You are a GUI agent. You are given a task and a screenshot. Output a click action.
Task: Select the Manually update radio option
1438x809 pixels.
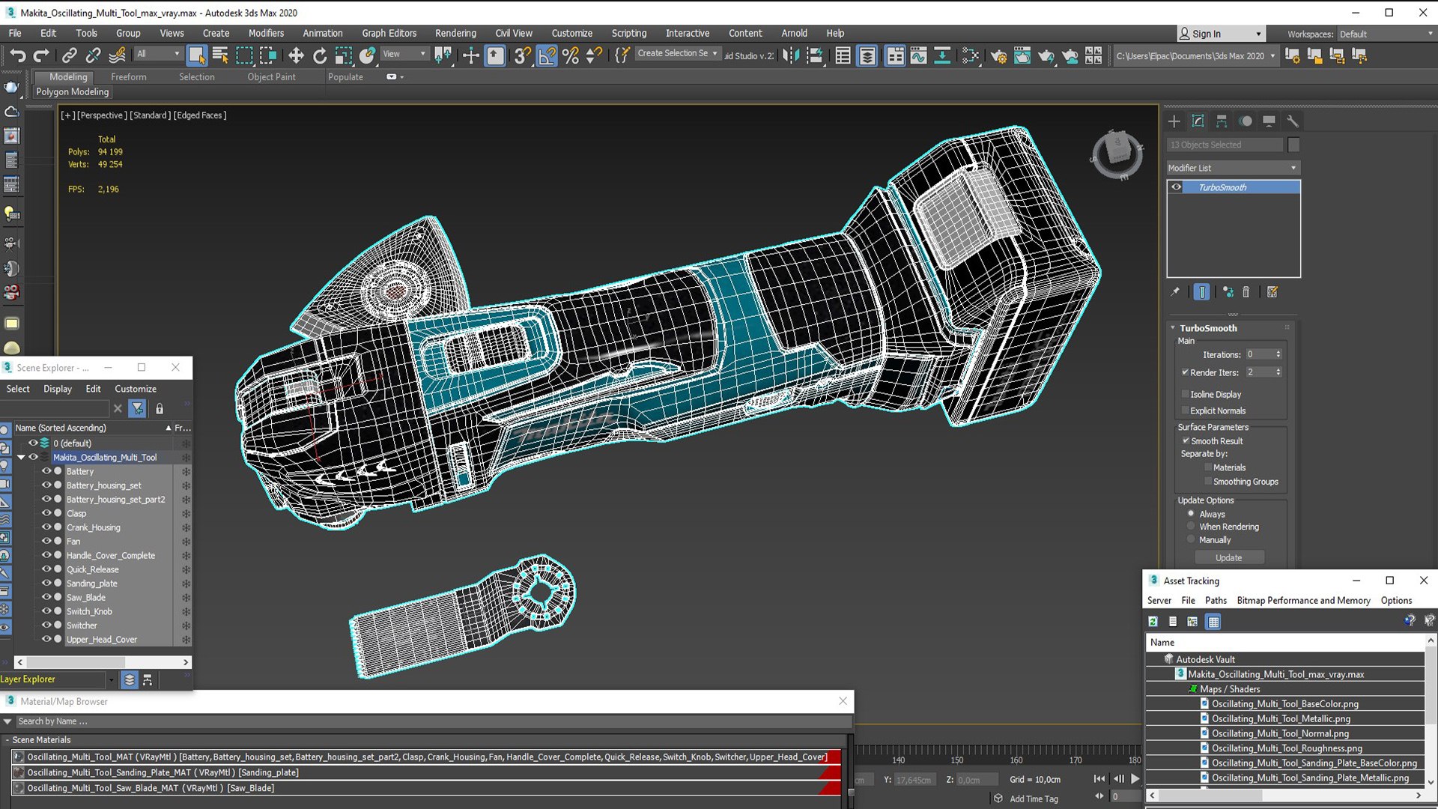(1191, 539)
